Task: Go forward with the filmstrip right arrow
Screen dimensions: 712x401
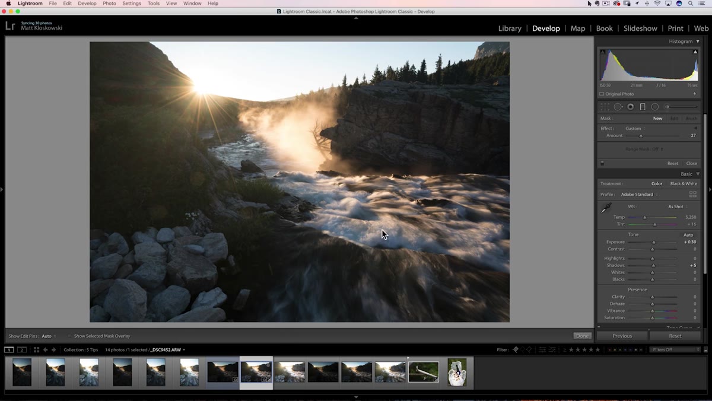Action: 53,350
